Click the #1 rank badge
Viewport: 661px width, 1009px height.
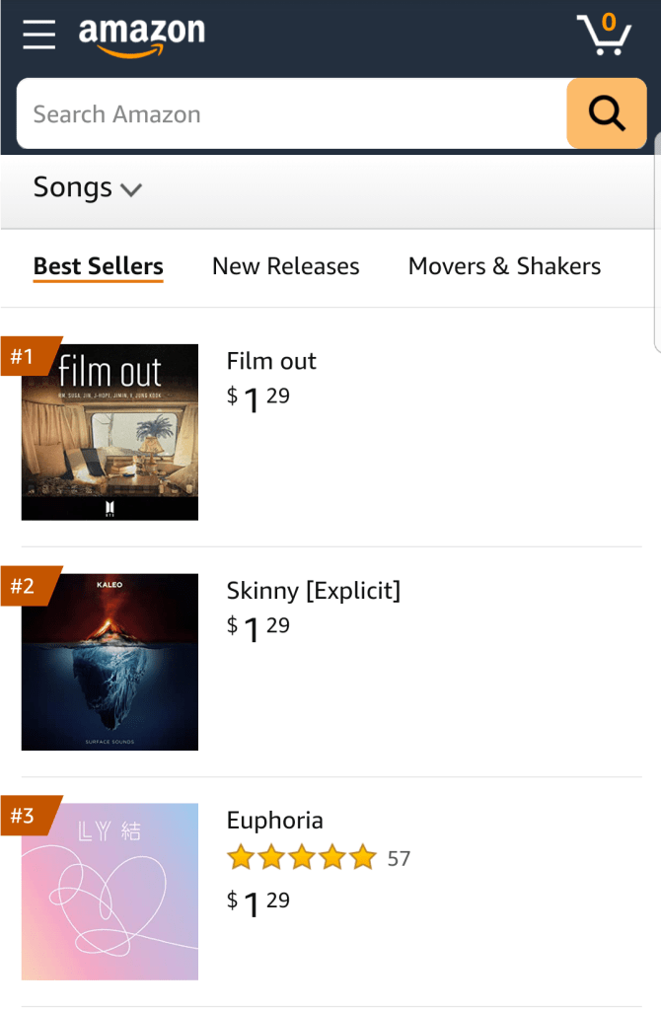click(x=24, y=356)
